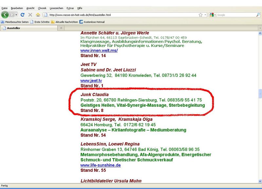Expand the list all tabs arrow

[260, 28]
